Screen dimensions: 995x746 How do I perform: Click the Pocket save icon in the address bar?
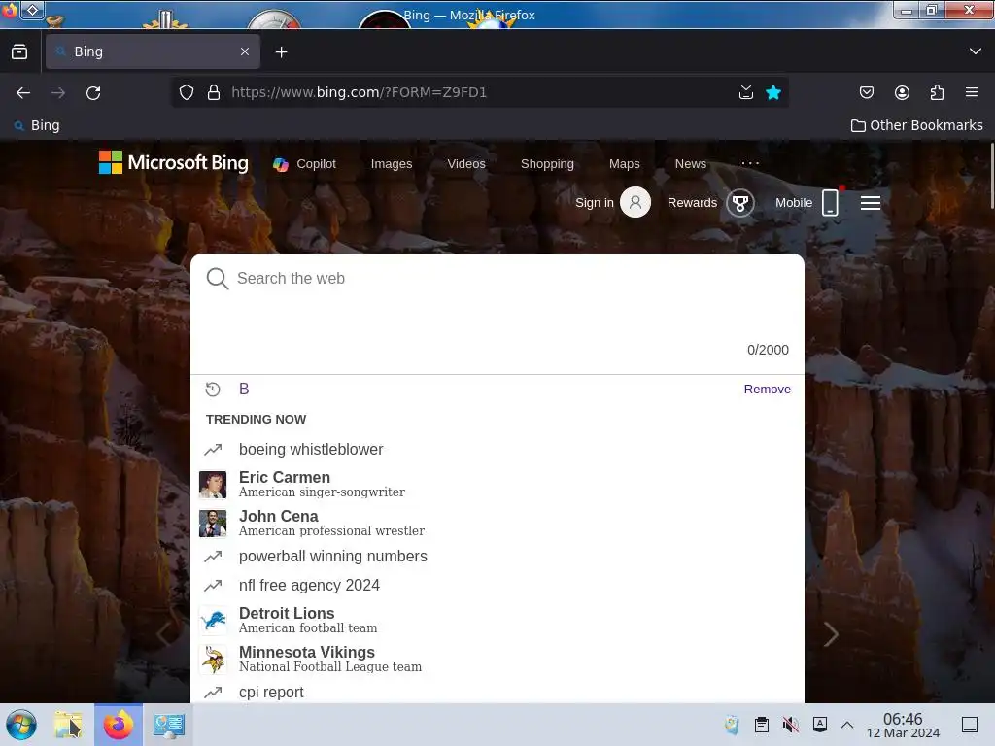pyautogui.click(x=746, y=92)
